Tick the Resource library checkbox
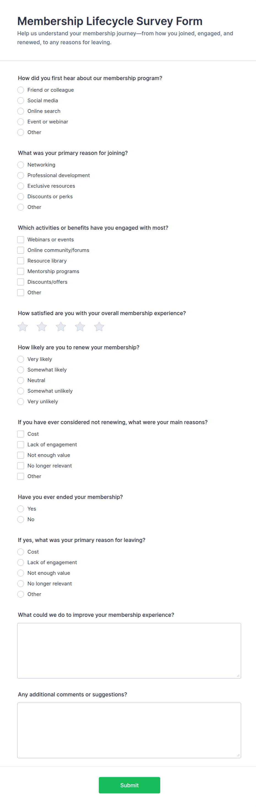 (21, 261)
